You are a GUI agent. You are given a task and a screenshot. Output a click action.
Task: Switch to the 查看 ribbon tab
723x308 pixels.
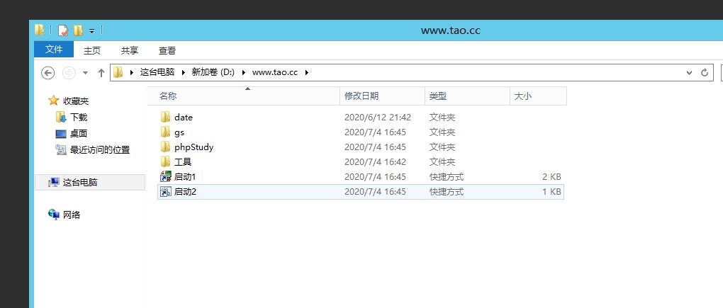coord(167,50)
